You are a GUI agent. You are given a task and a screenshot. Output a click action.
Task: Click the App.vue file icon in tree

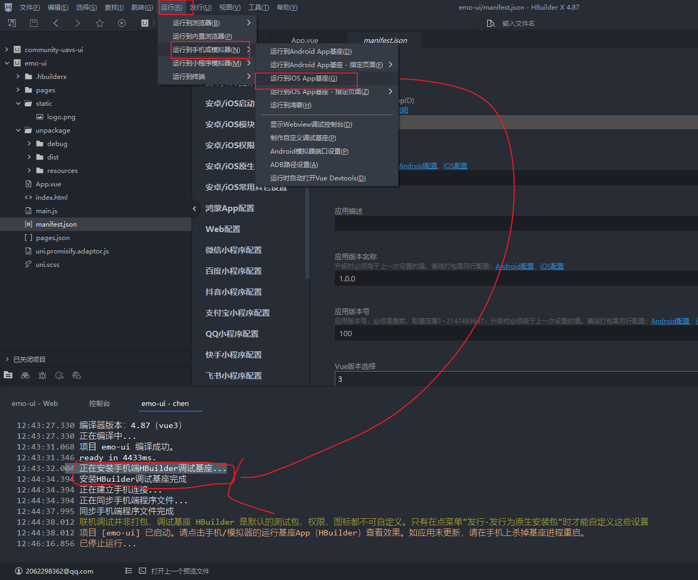tap(28, 184)
